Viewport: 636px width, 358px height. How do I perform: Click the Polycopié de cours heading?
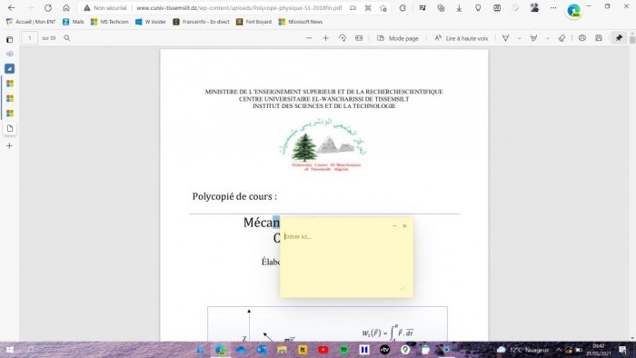234,196
